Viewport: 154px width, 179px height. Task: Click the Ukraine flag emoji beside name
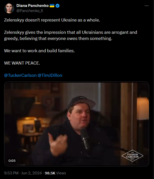point(52,6)
